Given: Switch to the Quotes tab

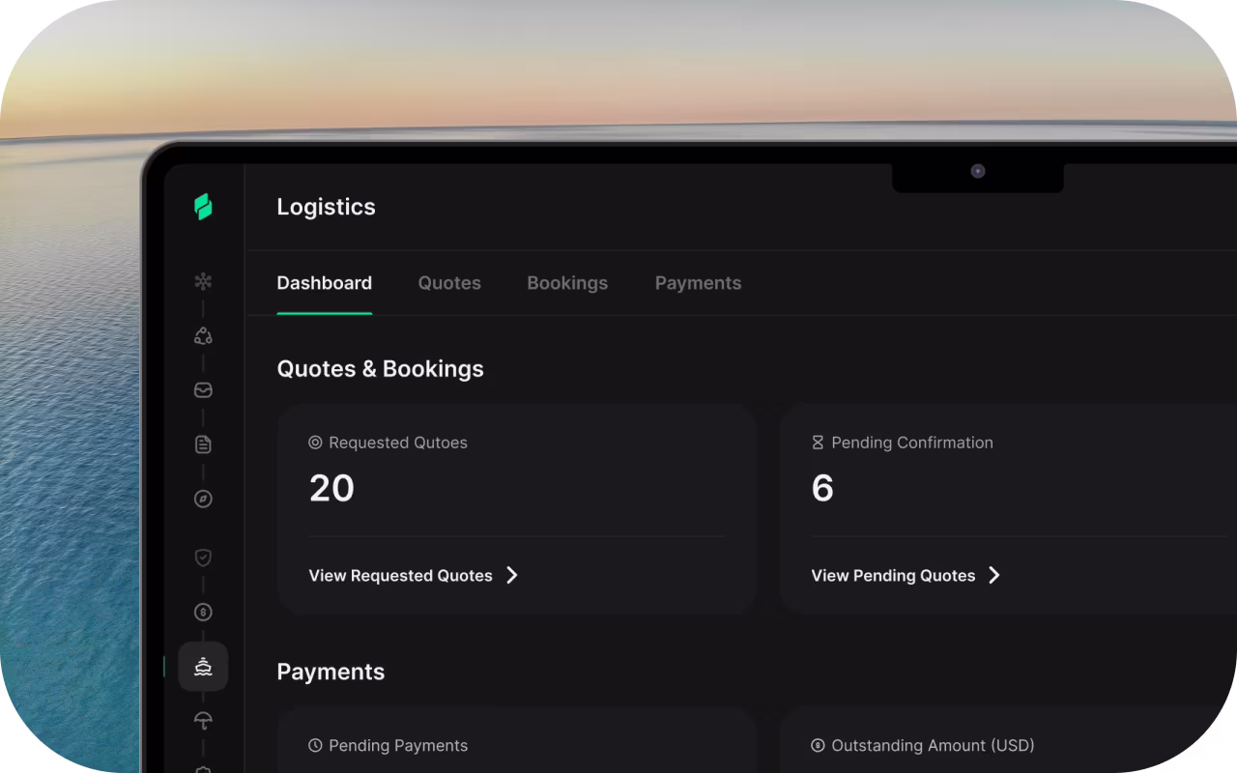Looking at the screenshot, I should point(449,283).
